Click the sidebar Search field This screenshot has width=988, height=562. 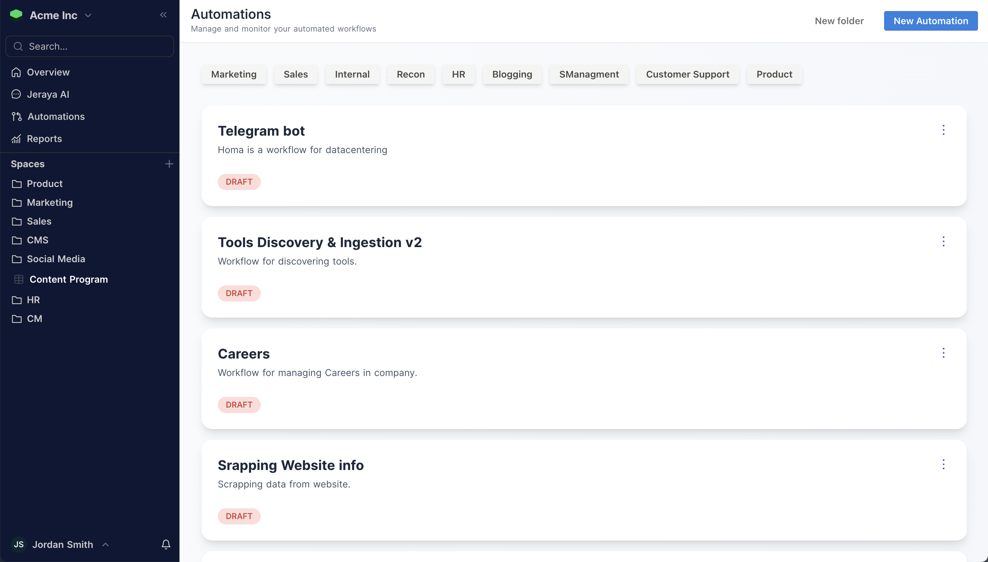90,46
